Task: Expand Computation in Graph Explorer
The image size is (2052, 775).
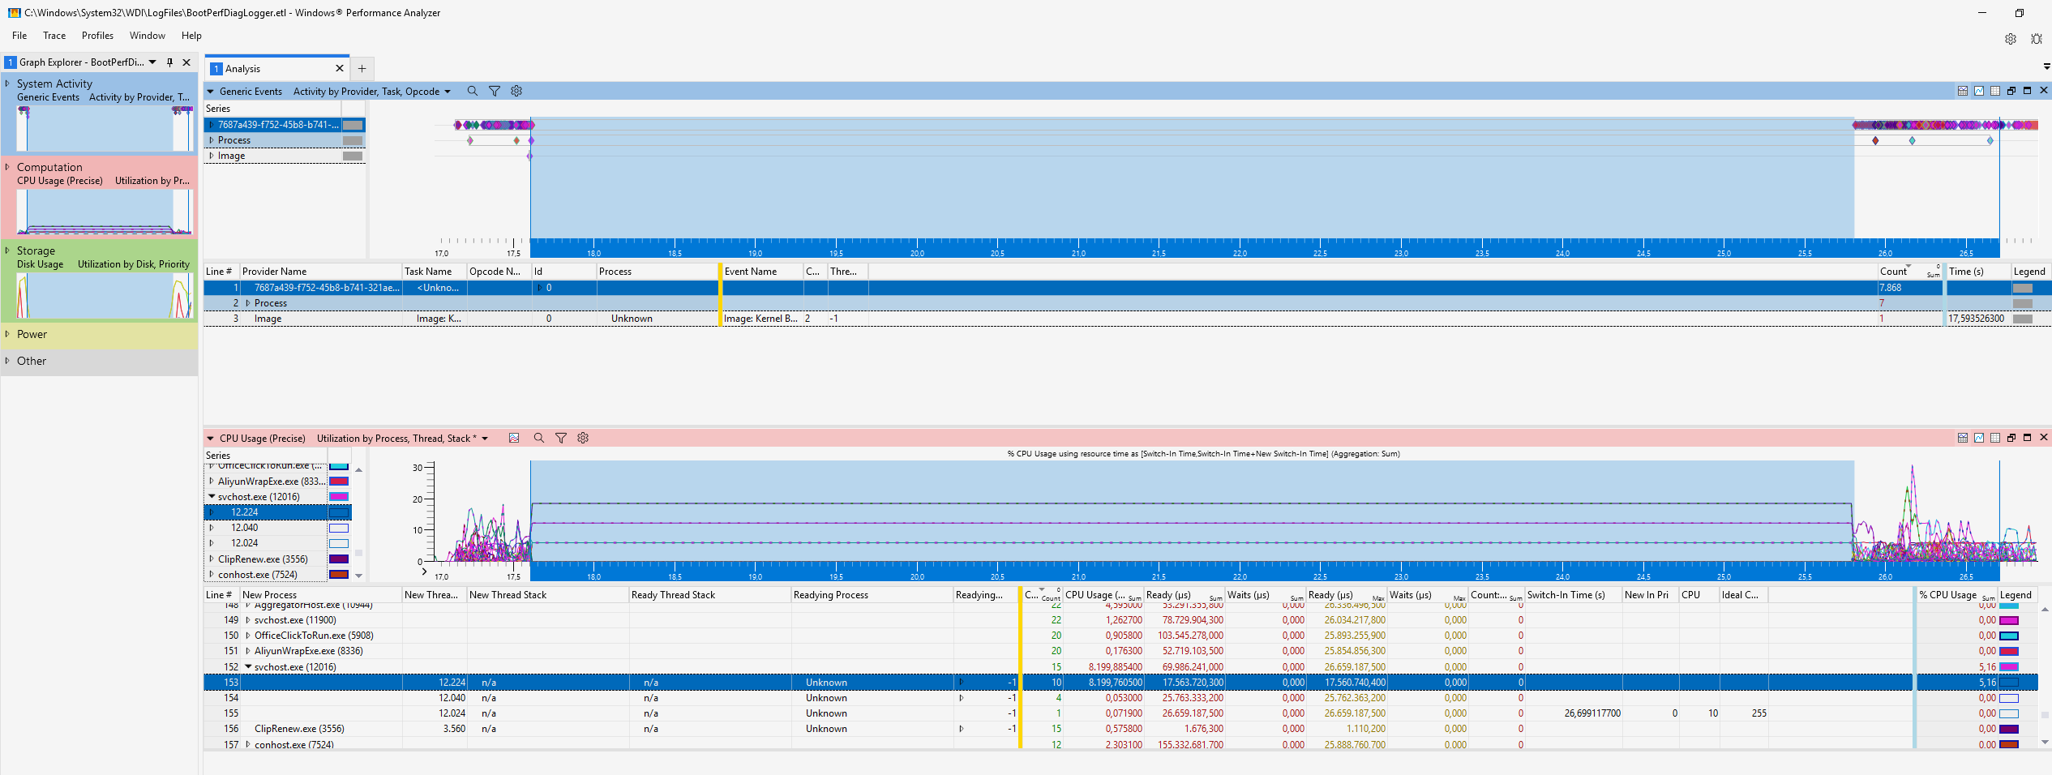Action: click(7, 167)
